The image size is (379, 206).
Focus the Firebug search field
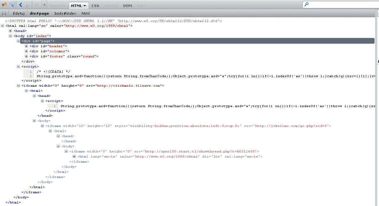point(341,4)
